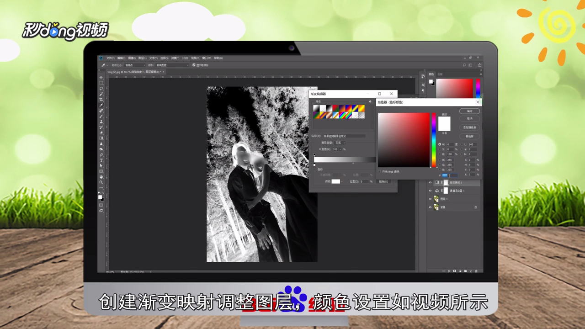Open the 渐变类型 dropdown
Image resolution: width=585 pixels, height=329 pixels.
point(340,143)
